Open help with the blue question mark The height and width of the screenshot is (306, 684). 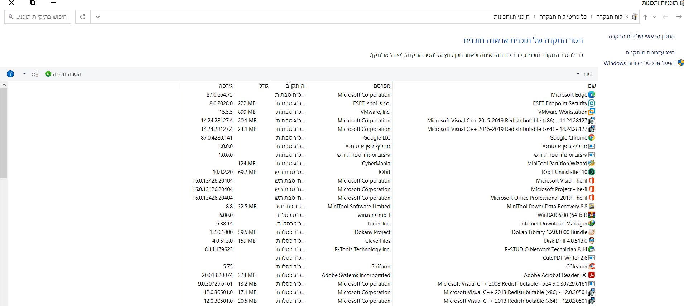10,74
